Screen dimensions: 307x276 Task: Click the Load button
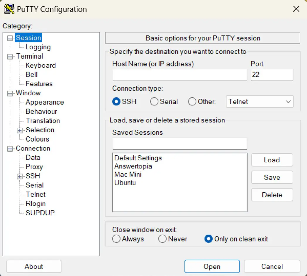click(x=272, y=160)
